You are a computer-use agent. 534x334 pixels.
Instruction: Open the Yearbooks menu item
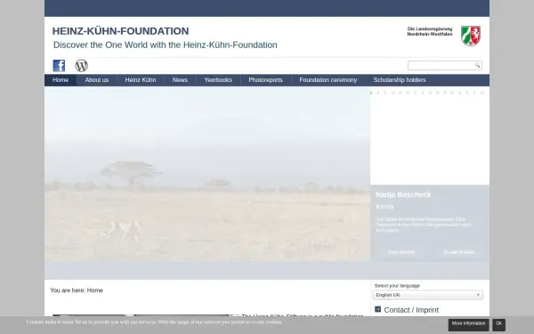(218, 80)
